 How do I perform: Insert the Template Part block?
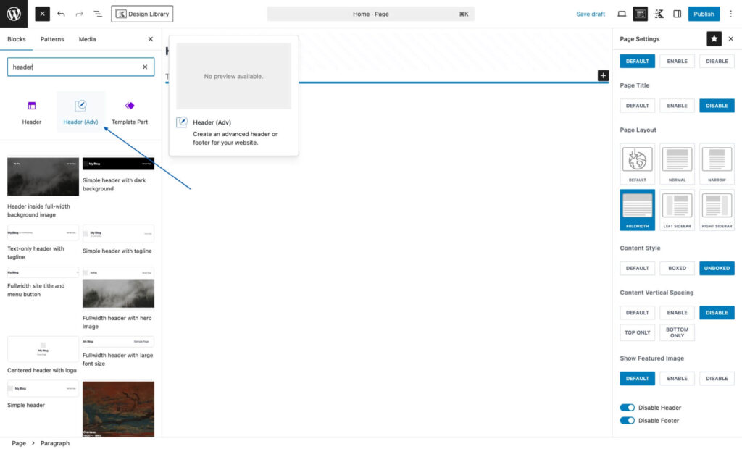130,112
